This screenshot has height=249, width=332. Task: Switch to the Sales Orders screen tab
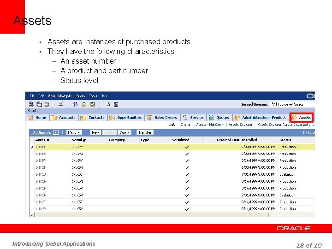point(163,118)
